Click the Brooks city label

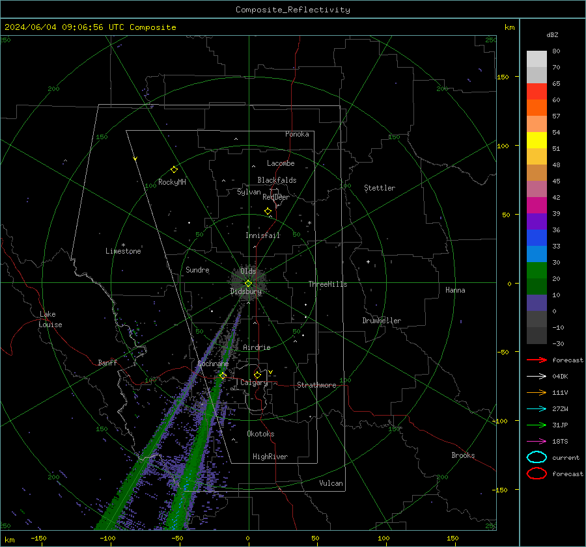(463, 455)
